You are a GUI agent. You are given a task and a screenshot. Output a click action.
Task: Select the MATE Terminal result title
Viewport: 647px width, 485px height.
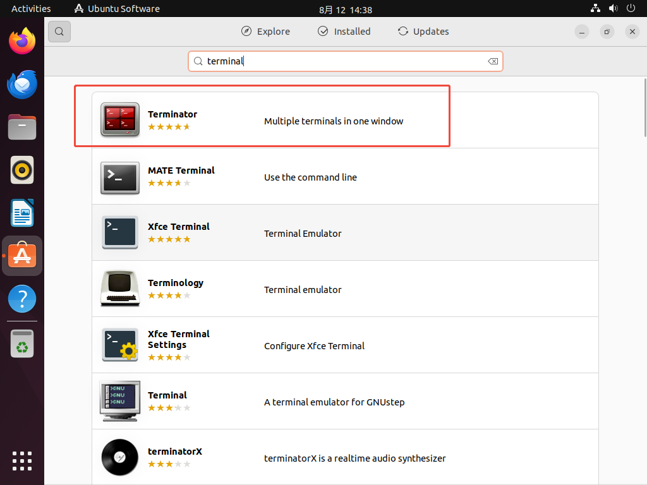click(x=181, y=171)
